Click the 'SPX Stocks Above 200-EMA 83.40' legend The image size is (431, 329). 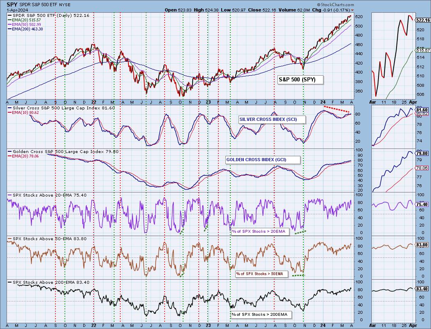tap(48, 282)
